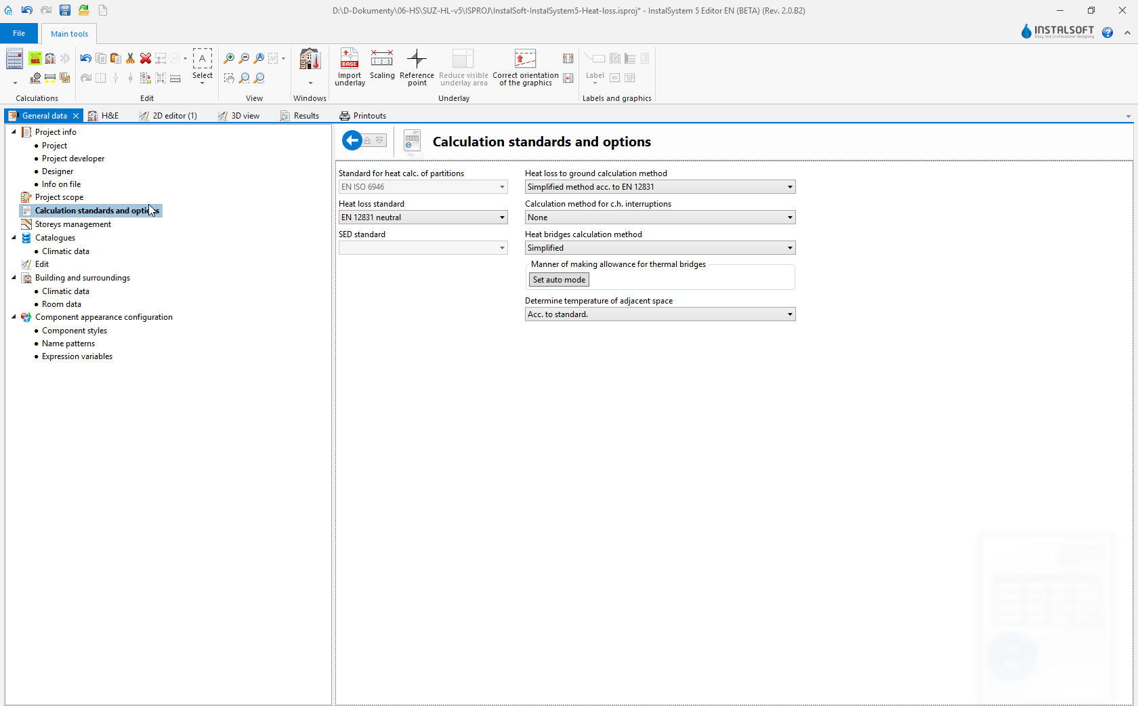This screenshot has height=706, width=1138.
Task: Select Storeys management in the tree
Action: (x=72, y=224)
